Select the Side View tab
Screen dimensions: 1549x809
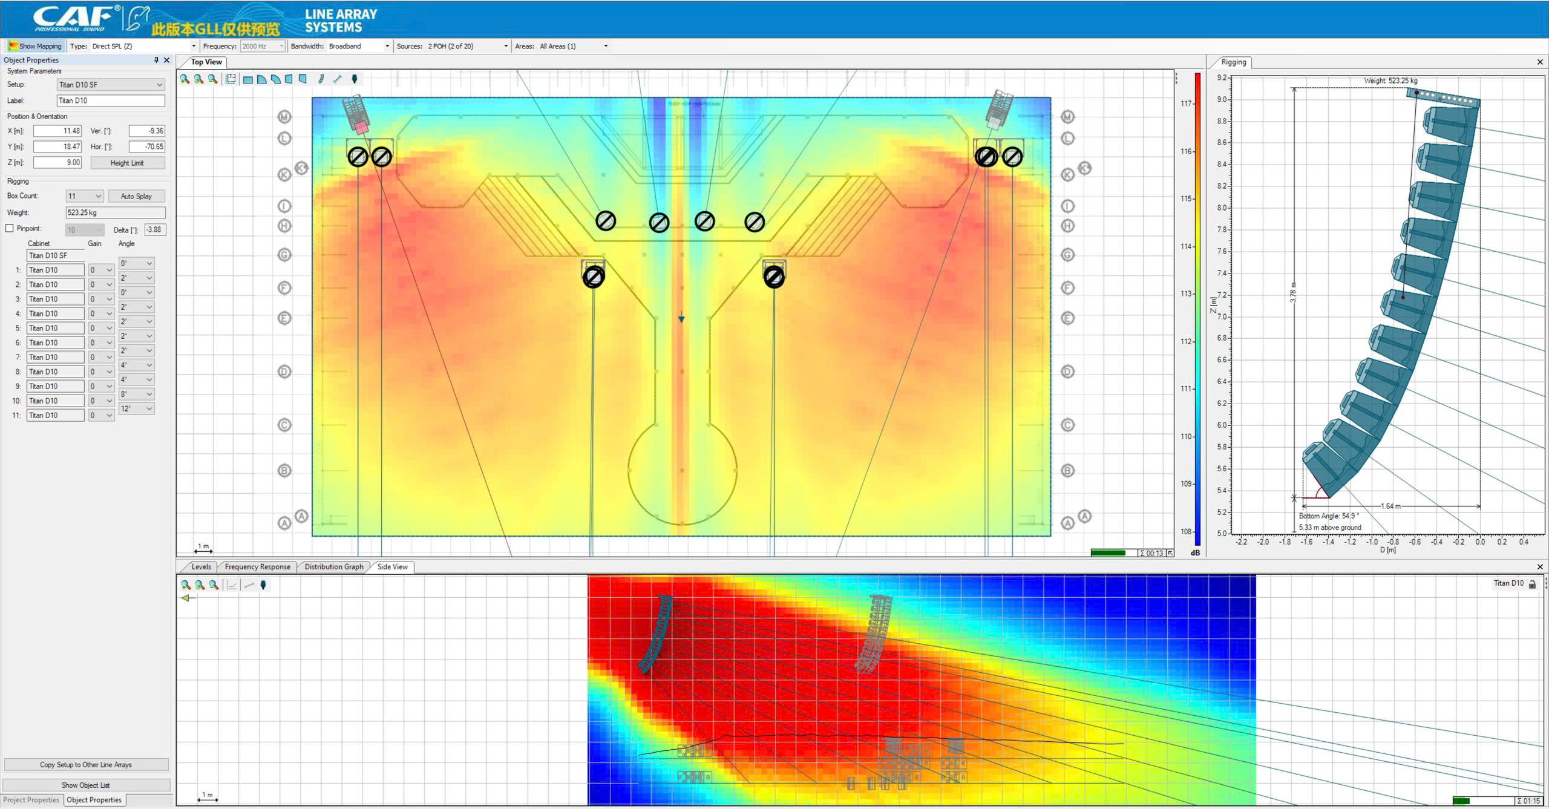392,567
